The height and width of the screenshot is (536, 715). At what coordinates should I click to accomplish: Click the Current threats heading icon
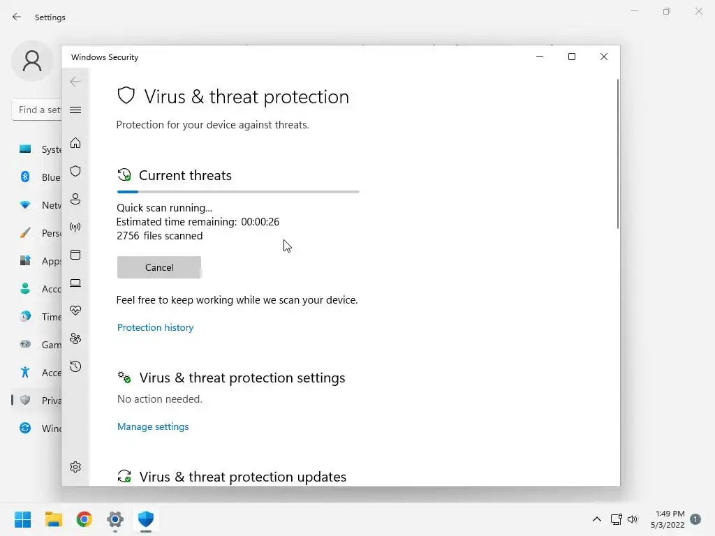pos(124,175)
